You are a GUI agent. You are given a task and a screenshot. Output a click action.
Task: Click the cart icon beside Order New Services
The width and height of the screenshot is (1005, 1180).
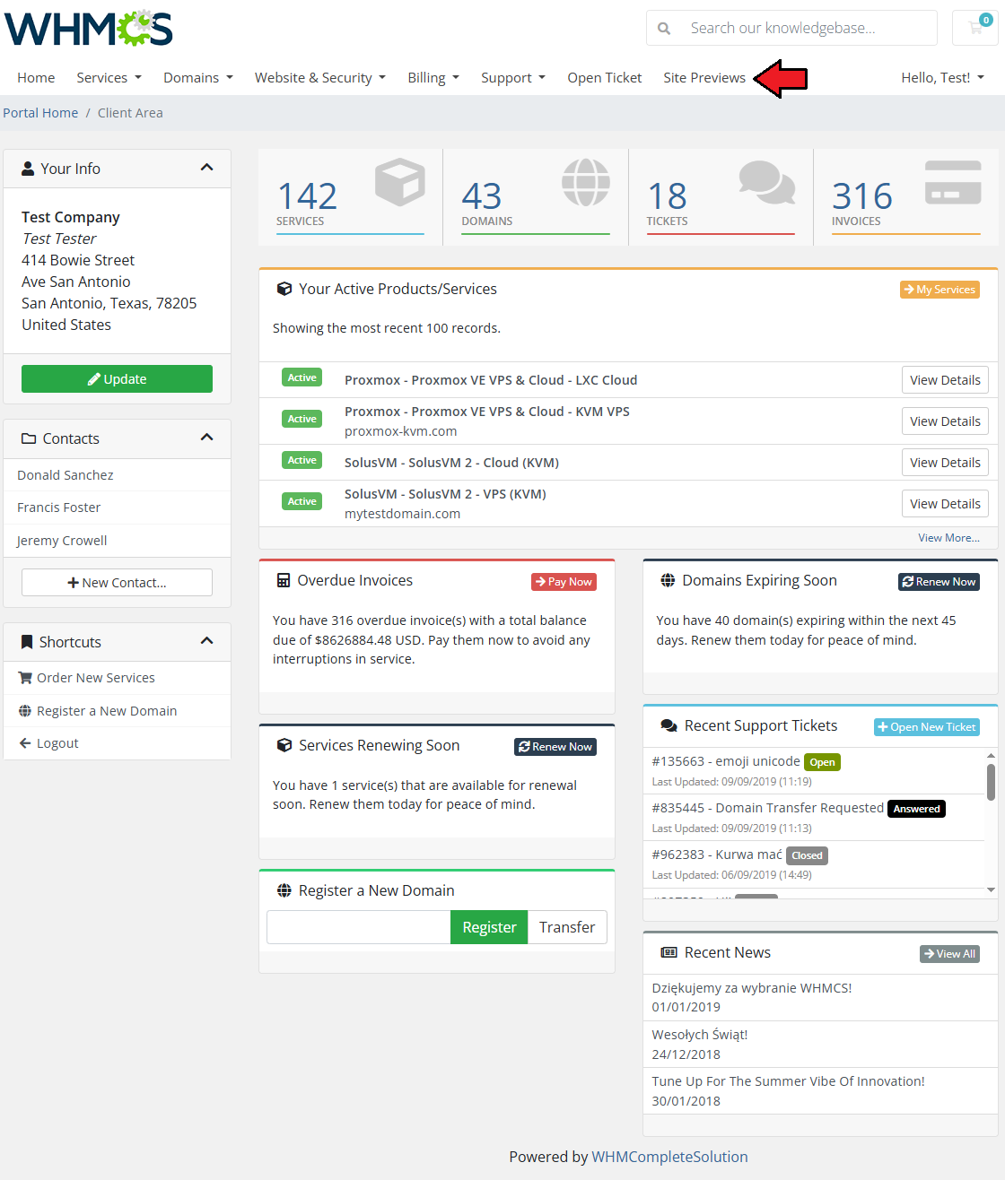(25, 678)
